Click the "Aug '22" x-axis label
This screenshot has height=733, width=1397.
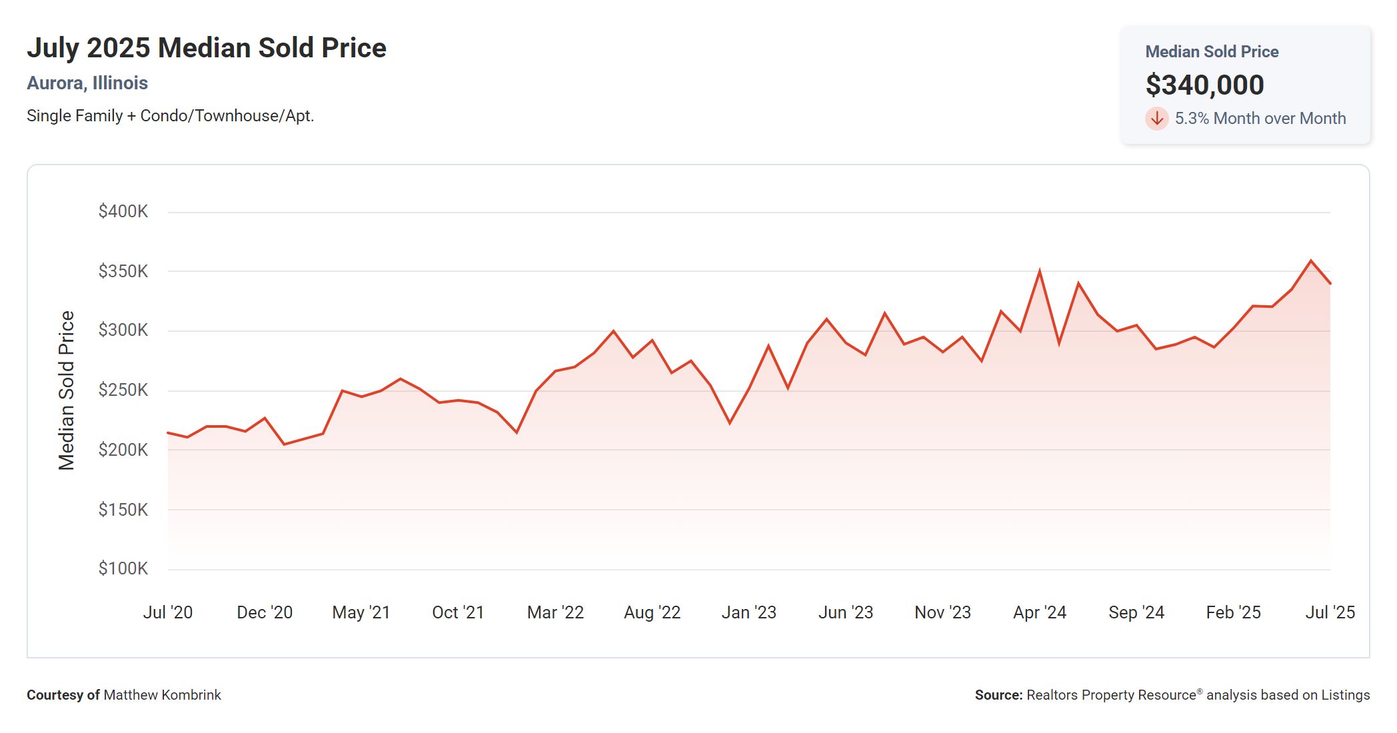(652, 612)
